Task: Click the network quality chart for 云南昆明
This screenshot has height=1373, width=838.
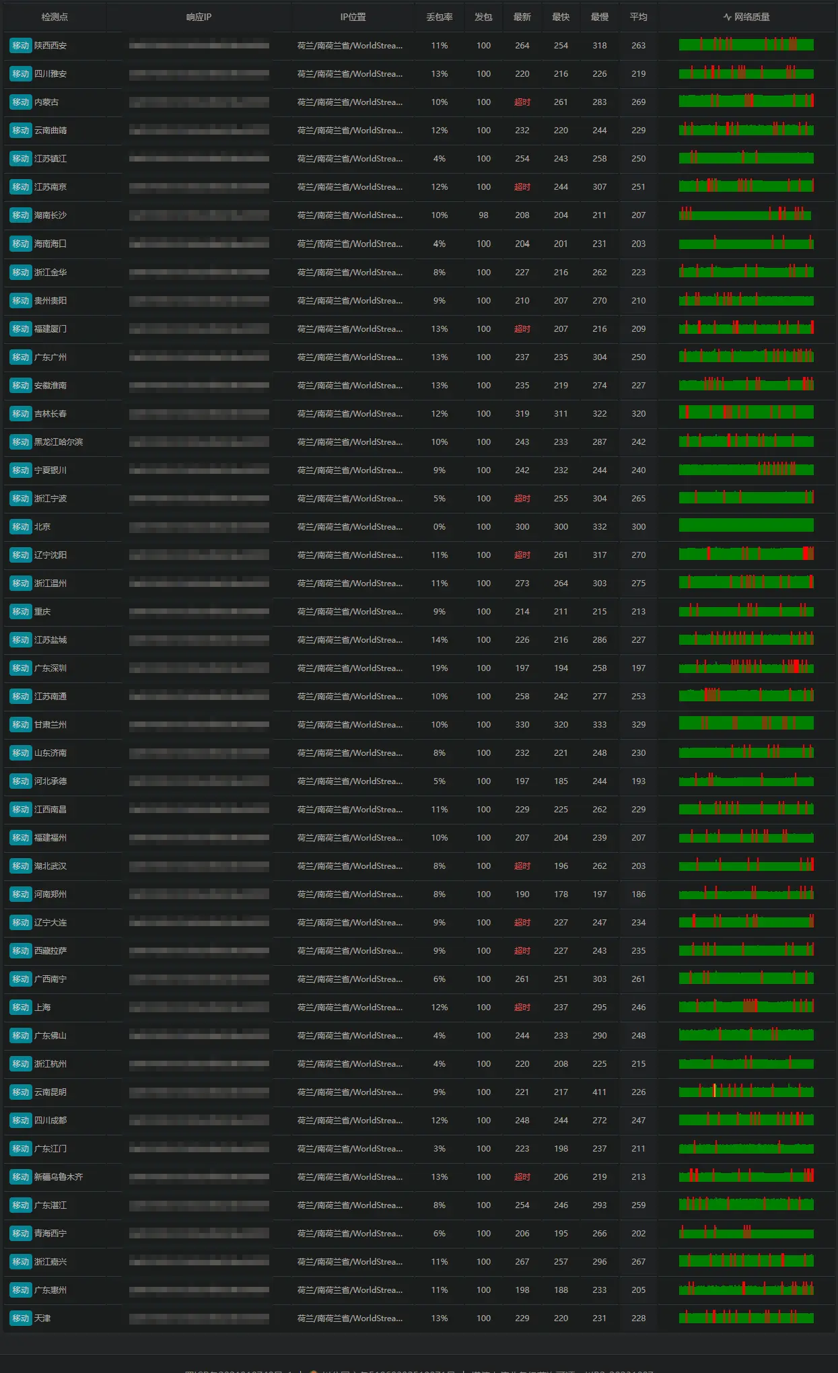Action: (746, 1092)
